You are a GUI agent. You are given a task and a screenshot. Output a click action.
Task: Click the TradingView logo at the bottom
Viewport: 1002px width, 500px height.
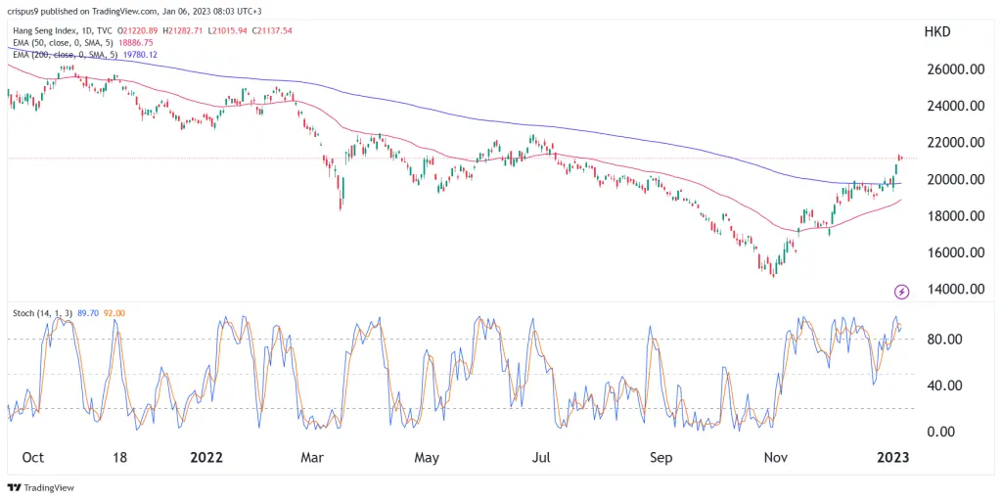41,488
